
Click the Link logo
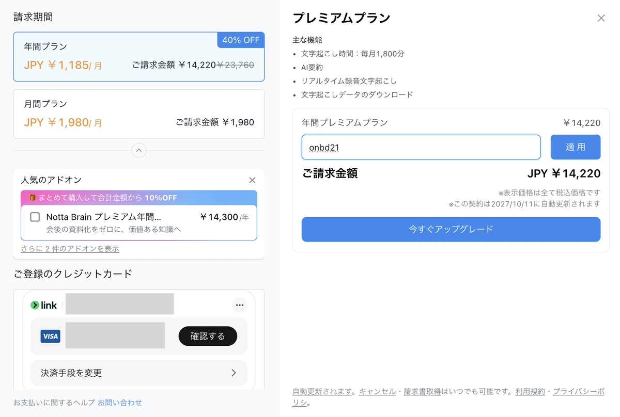[x=44, y=305]
